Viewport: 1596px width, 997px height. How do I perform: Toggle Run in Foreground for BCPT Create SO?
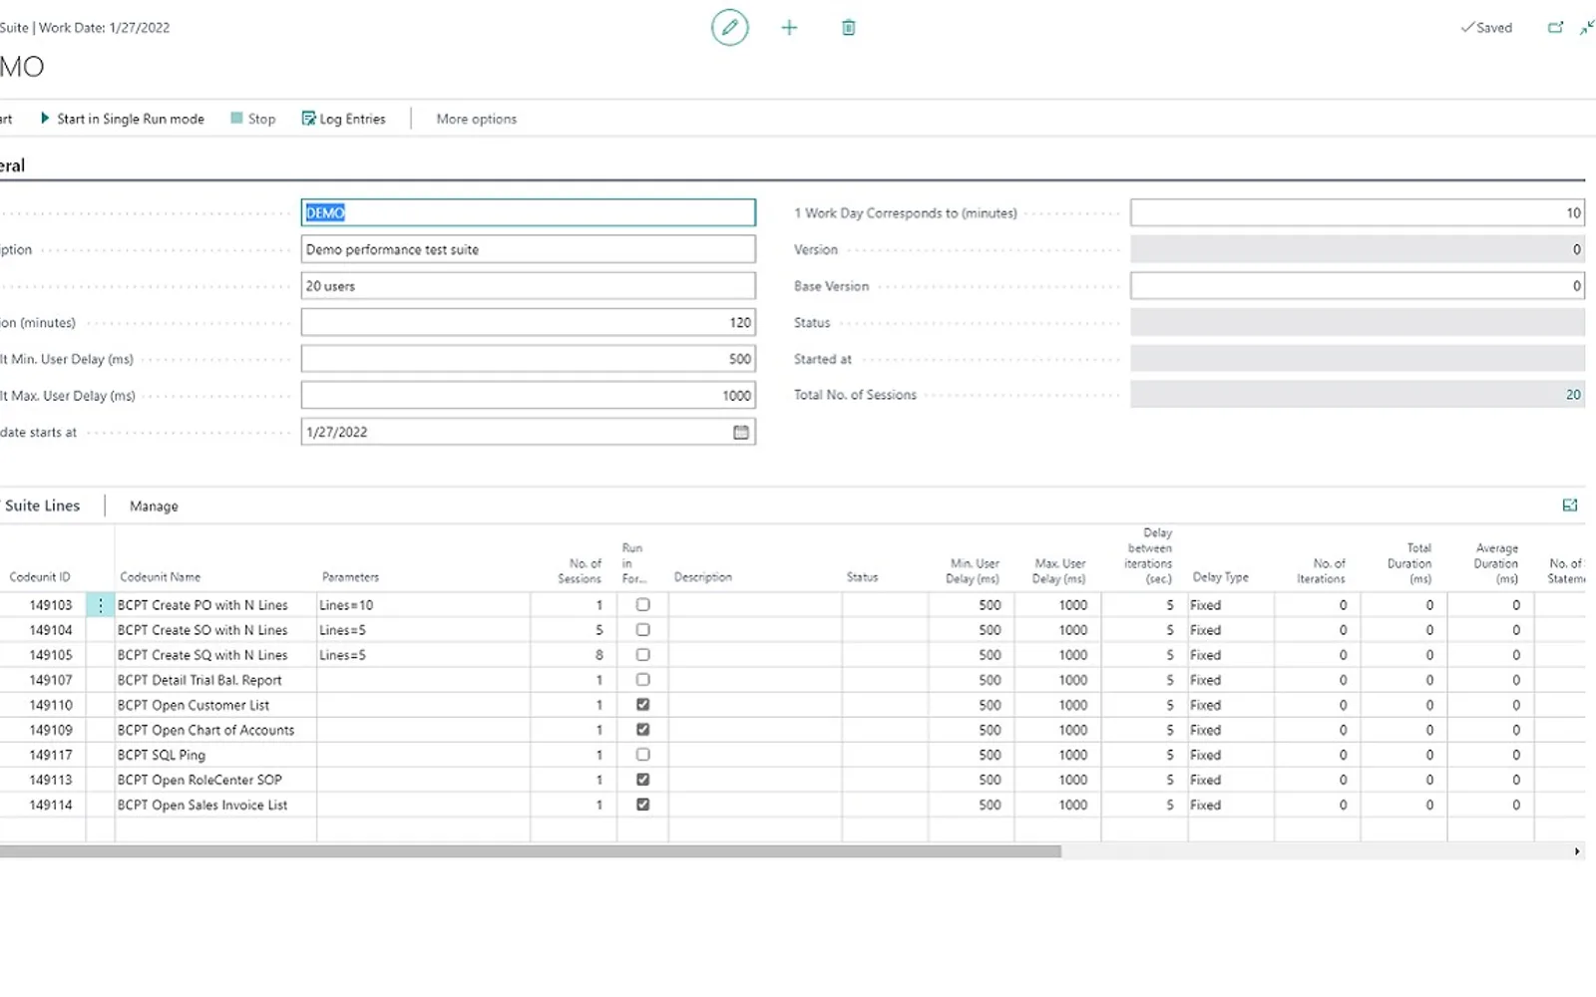click(x=643, y=630)
